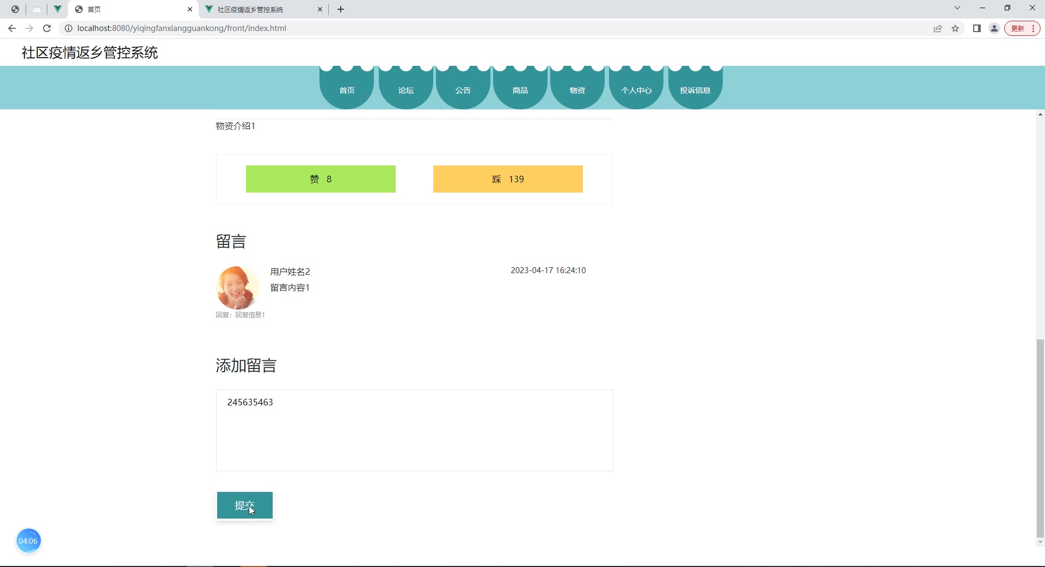Viewport: 1045px width, 567px height.
Task: Reload the current page
Action: point(47,28)
